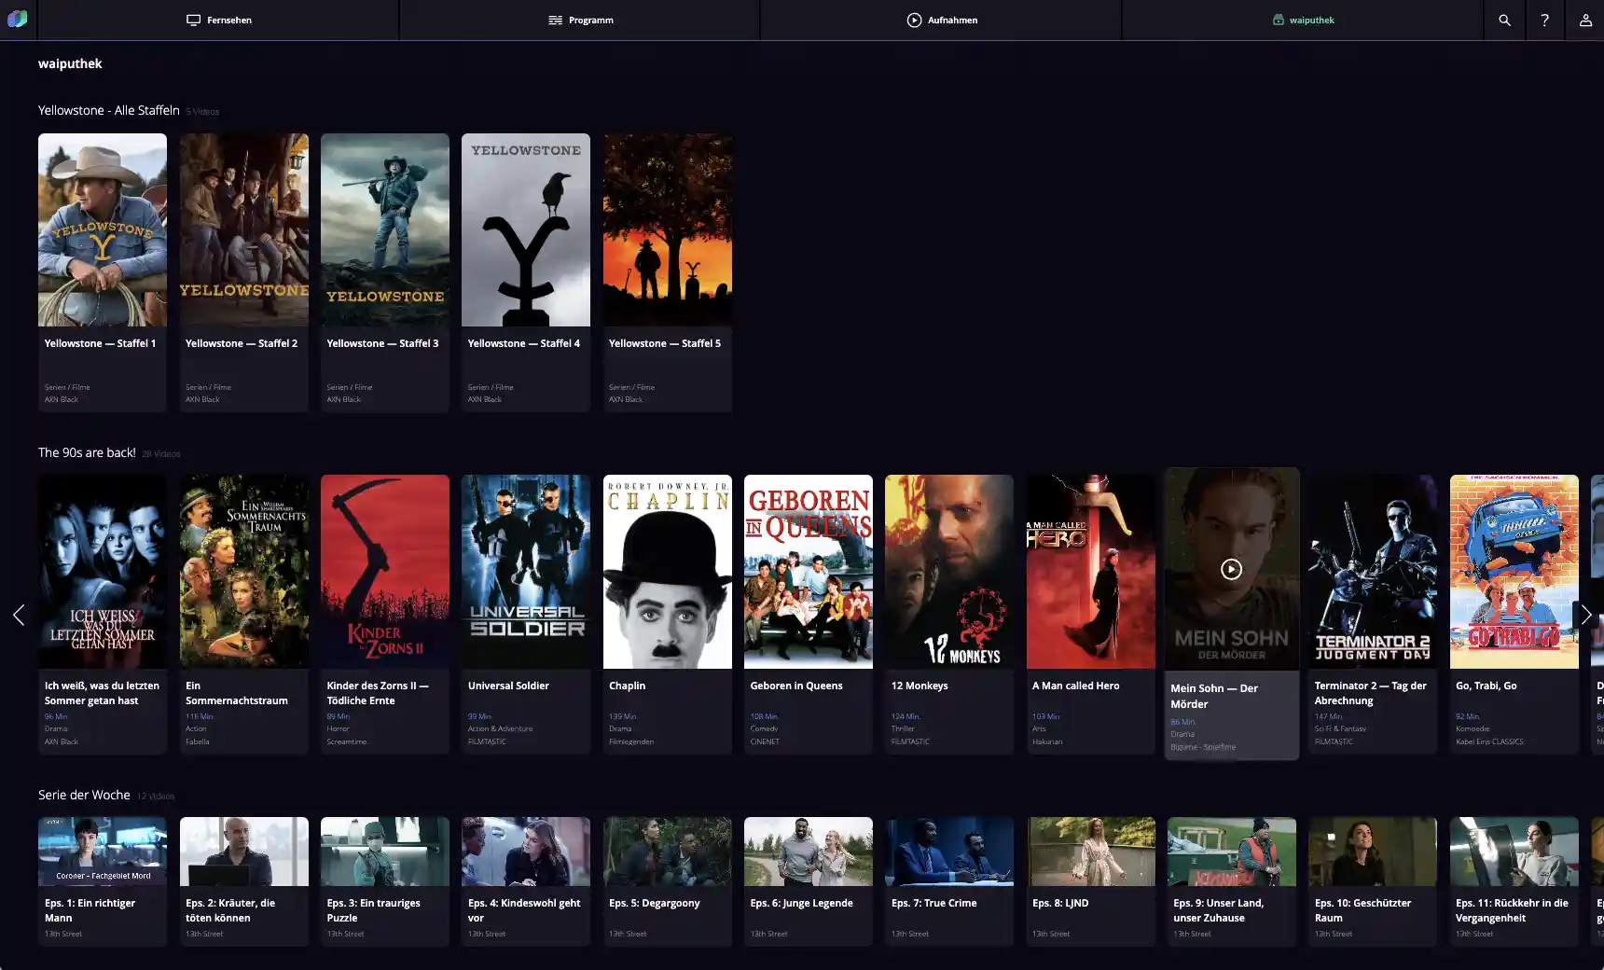
Task: Open Yellowstone Staffel 3 poster
Action: [385, 229]
